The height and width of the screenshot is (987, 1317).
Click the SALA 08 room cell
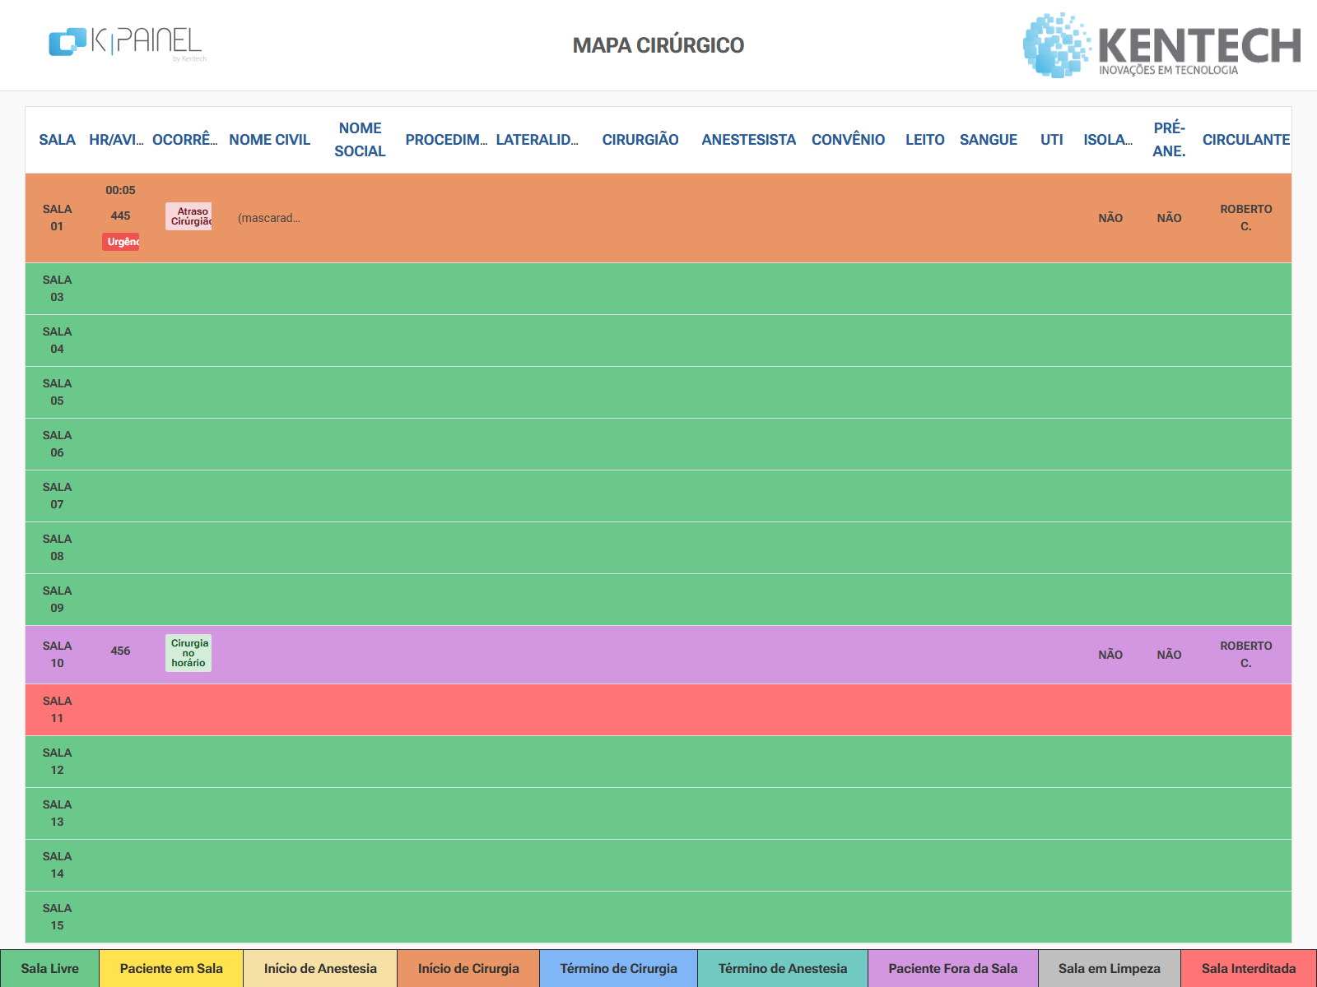(57, 548)
